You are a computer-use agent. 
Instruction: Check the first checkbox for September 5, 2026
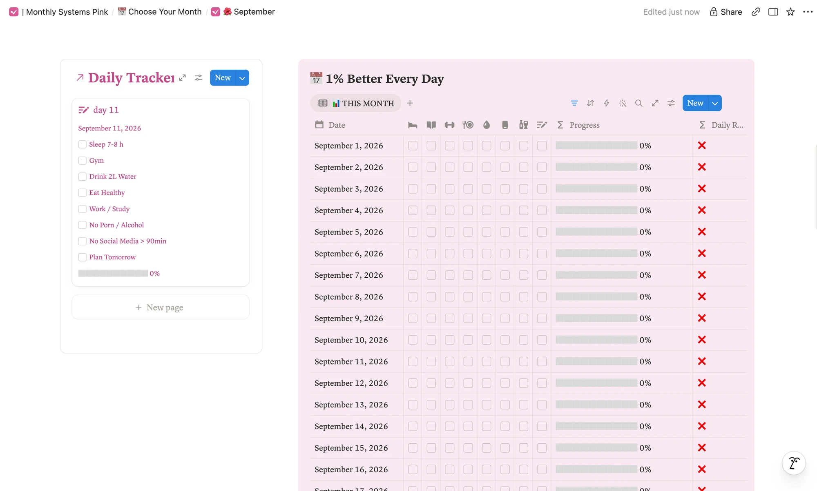pos(413,232)
